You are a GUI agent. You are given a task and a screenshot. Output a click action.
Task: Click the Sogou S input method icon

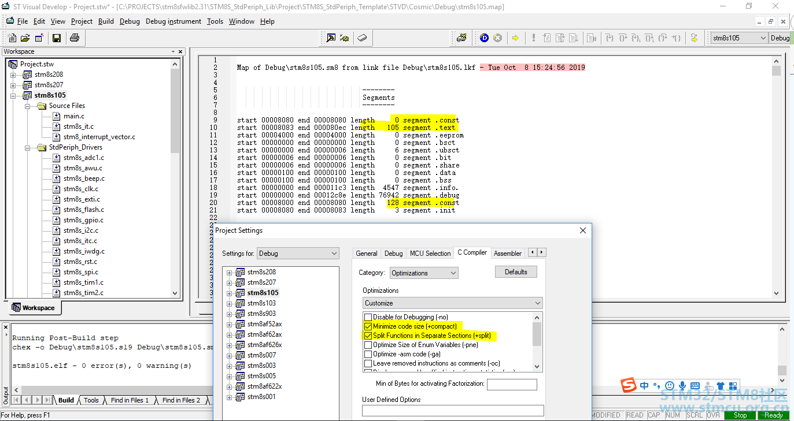pyautogui.click(x=629, y=386)
